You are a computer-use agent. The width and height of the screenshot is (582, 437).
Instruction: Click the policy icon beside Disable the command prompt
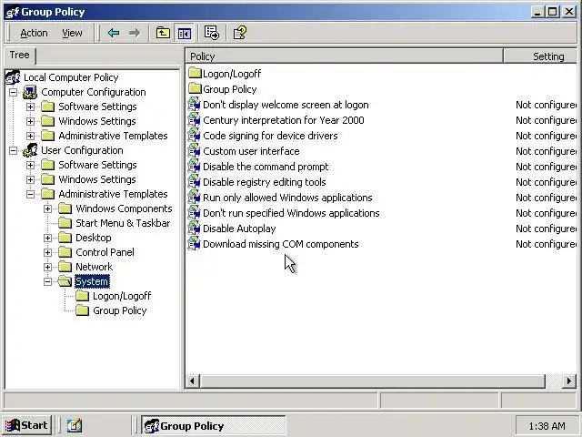click(194, 167)
